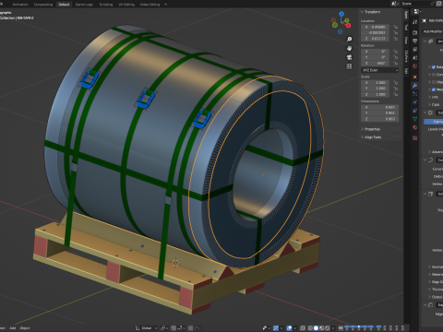Switch perspective/orthographic with the grid icon
The width and height of the screenshot is (443, 332).
[x=349, y=66]
